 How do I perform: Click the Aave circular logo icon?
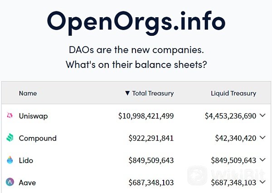(10, 182)
